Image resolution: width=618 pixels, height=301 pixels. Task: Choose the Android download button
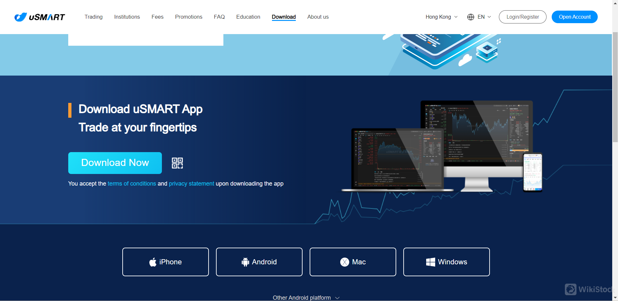point(259,262)
